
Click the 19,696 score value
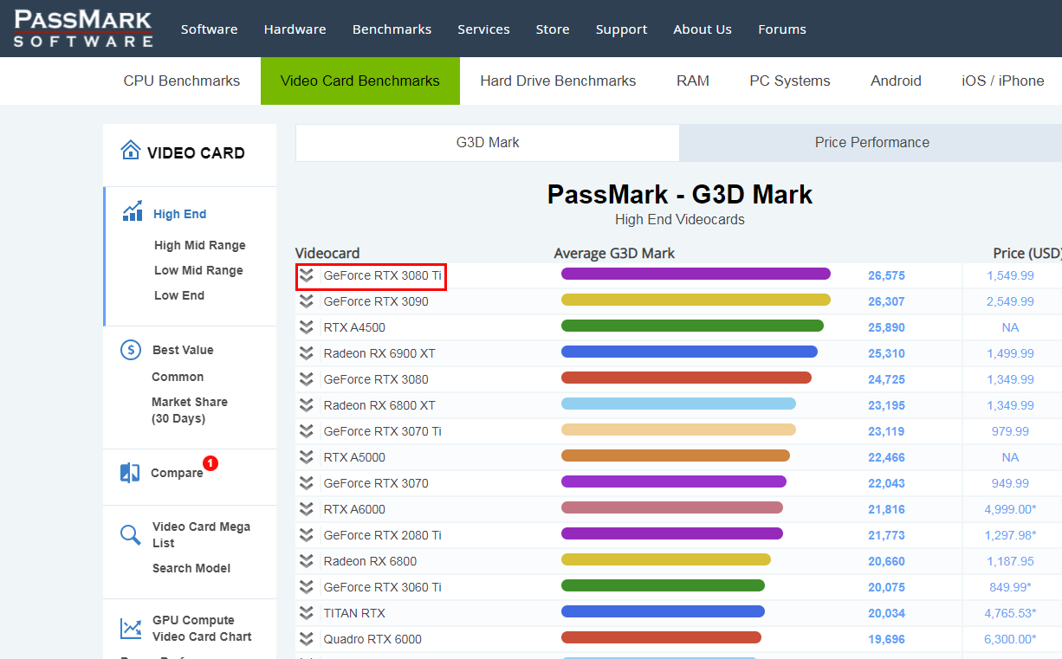click(886, 639)
